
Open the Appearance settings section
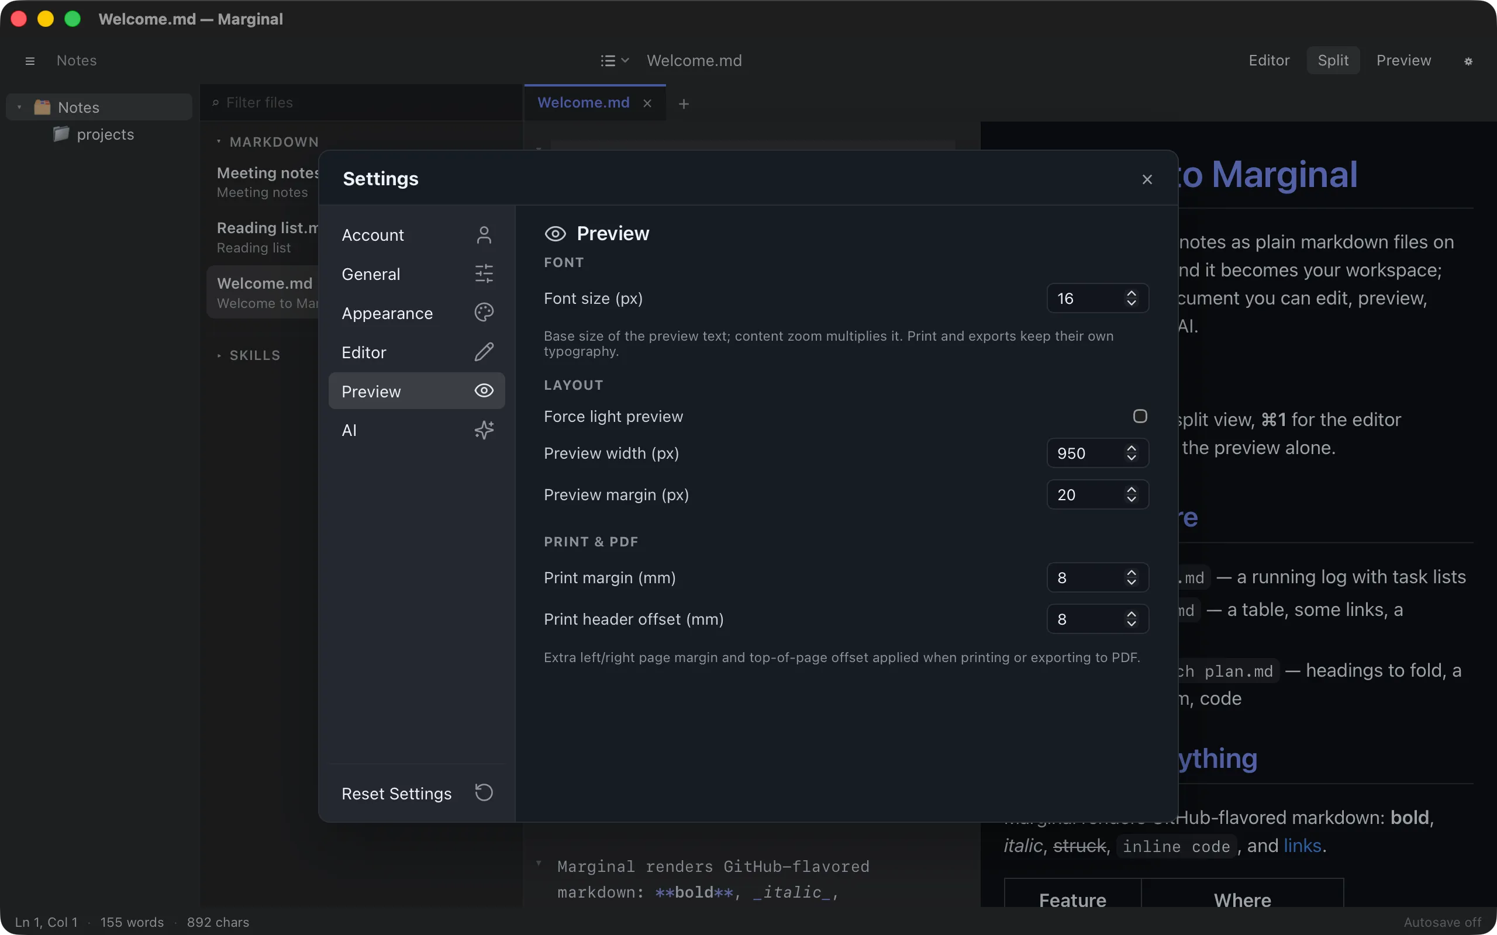pos(416,313)
